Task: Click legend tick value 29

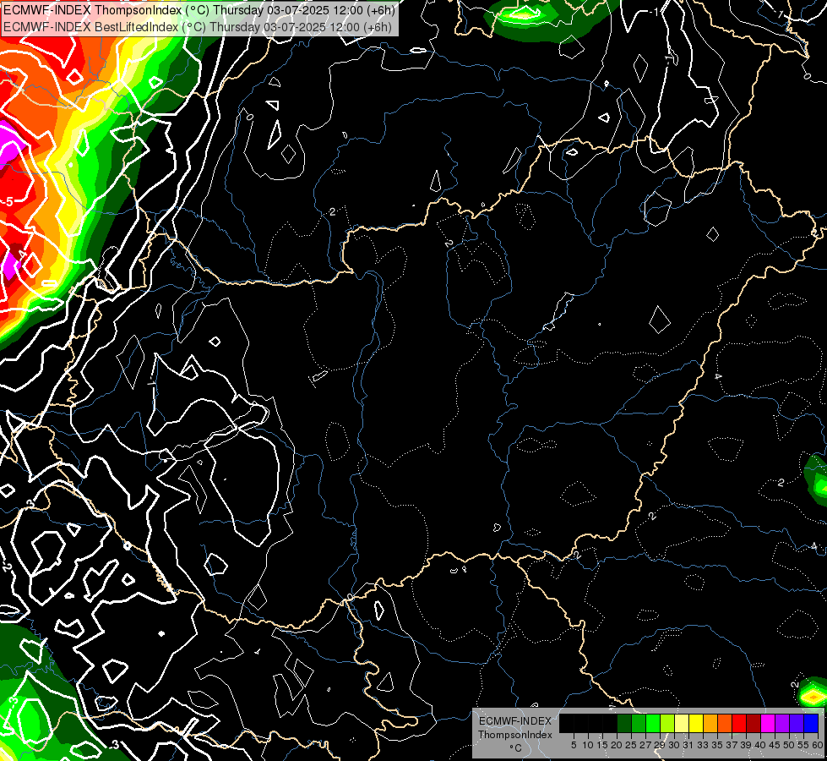Action: pyautogui.click(x=660, y=745)
